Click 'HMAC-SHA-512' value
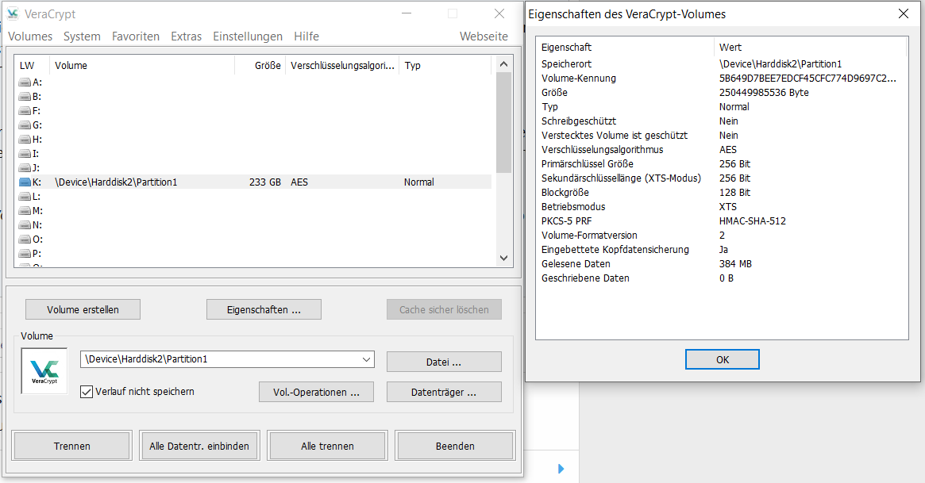 coord(753,221)
